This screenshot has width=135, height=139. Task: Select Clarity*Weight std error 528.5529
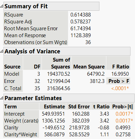click(79, 135)
